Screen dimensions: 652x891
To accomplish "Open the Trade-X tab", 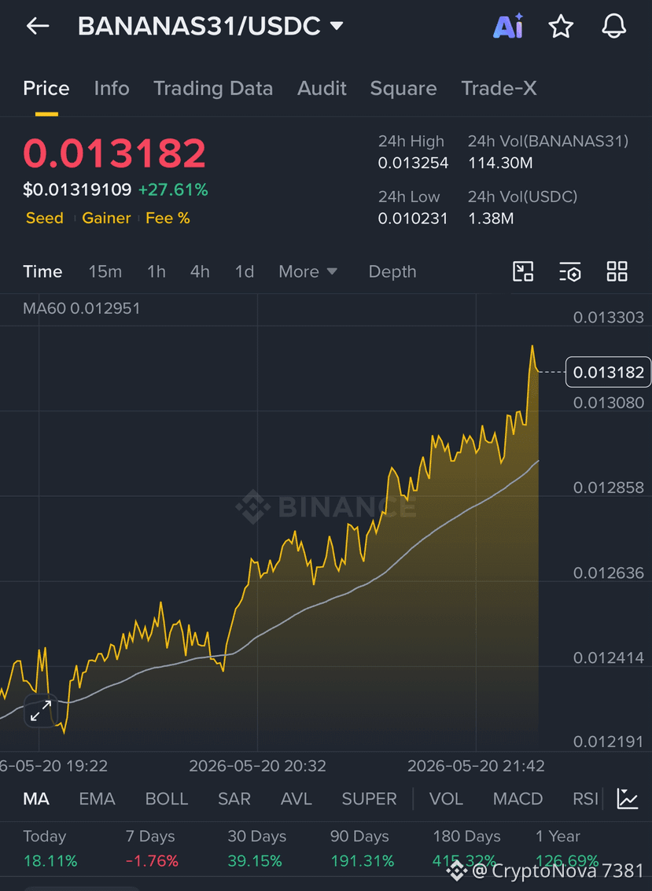I will (499, 89).
